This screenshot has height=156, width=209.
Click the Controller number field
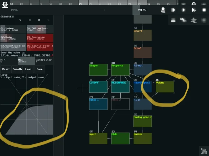click(44, 61)
